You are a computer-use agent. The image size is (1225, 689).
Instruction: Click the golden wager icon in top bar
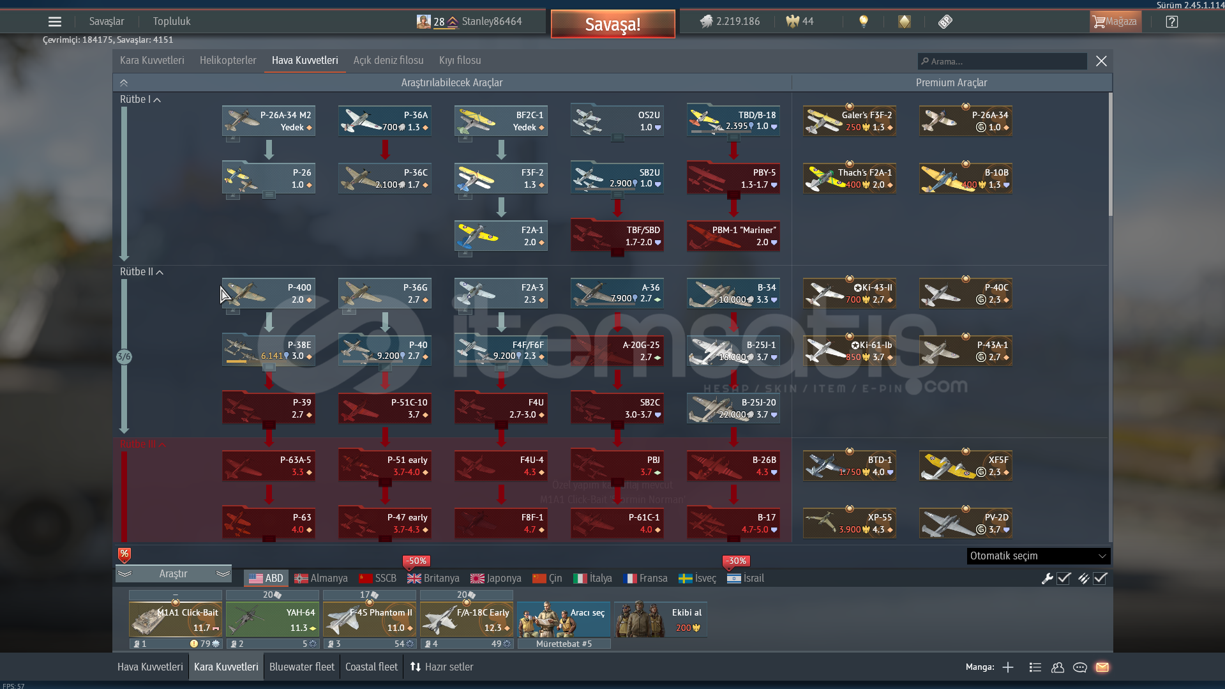(905, 22)
